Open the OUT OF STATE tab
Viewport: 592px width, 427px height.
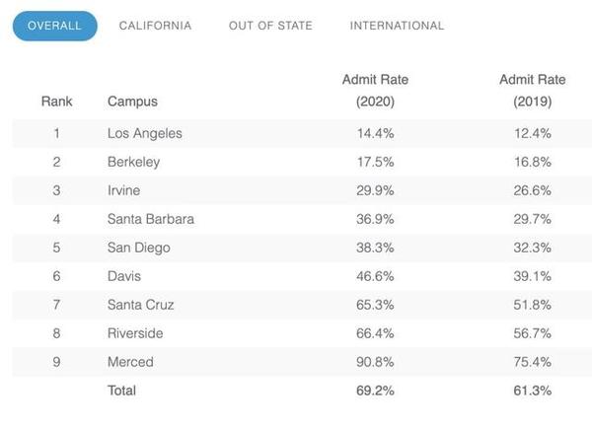point(270,26)
